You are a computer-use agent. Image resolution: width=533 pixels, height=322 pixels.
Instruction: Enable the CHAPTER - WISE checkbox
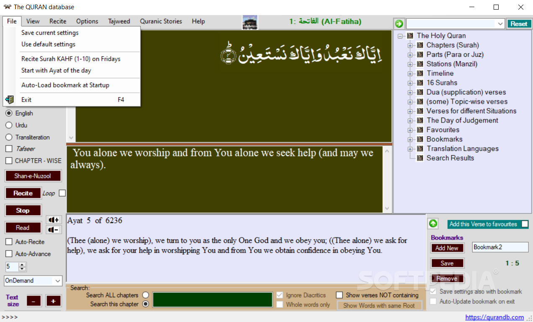[8, 161]
